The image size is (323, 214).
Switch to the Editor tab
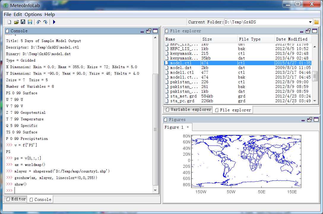pos(16,199)
